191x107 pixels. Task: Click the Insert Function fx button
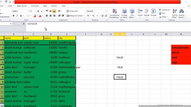(24, 24)
